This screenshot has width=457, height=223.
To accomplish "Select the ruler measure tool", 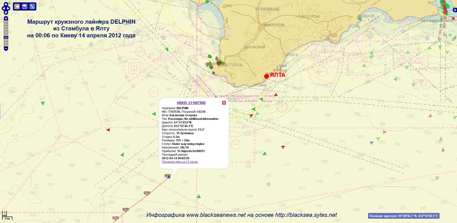I will click(32, 6).
